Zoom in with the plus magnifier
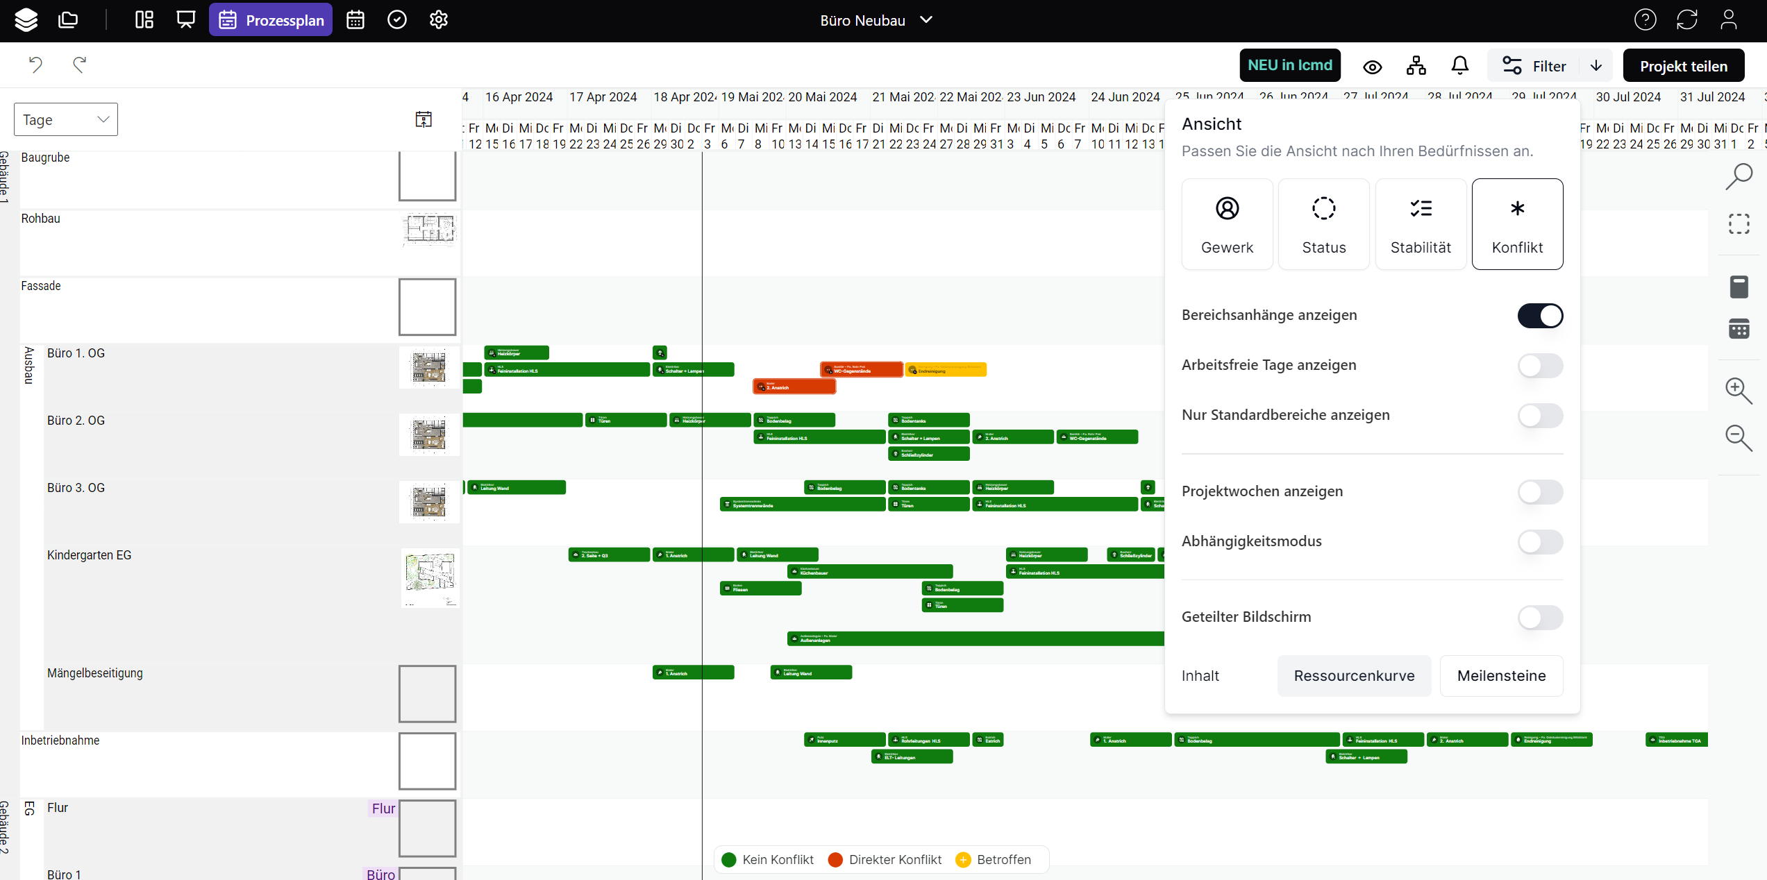The width and height of the screenshot is (1767, 880). (x=1739, y=391)
